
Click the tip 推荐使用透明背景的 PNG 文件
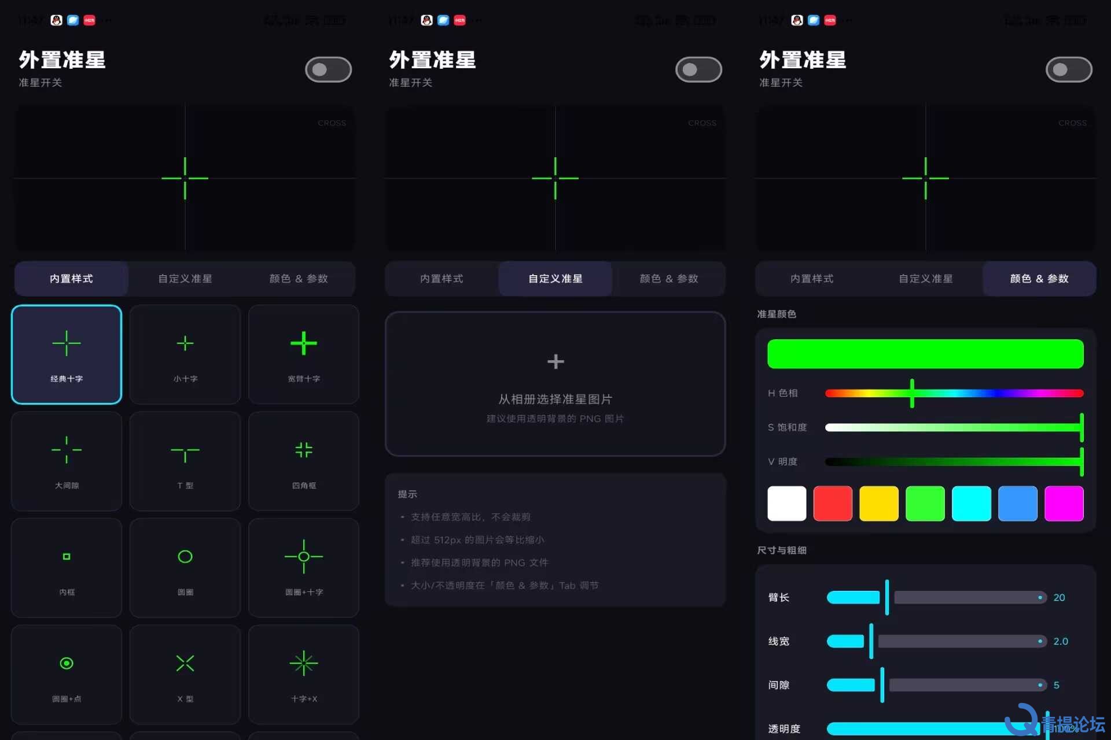480,563
